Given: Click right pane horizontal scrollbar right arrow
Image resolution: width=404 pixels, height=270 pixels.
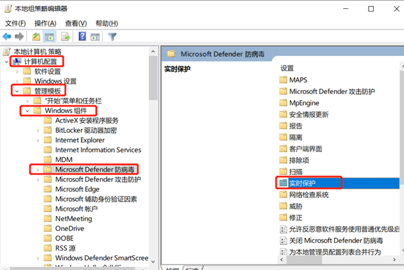Looking at the screenshot, I should coord(394,260).
